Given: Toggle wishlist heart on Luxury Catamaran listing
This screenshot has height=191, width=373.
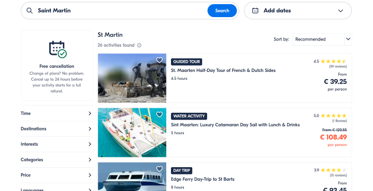Looking at the screenshot, I should click(x=160, y=114).
